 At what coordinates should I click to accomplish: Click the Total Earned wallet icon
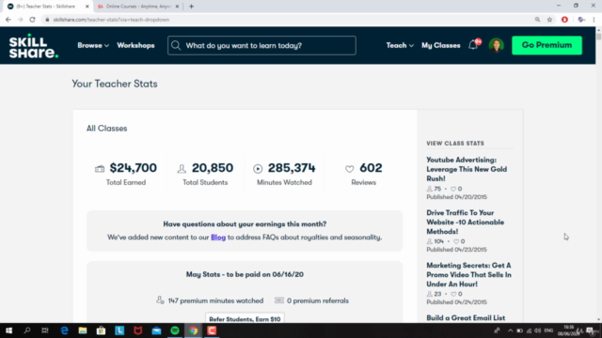(100, 169)
